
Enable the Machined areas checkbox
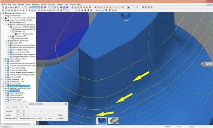coord(6,97)
